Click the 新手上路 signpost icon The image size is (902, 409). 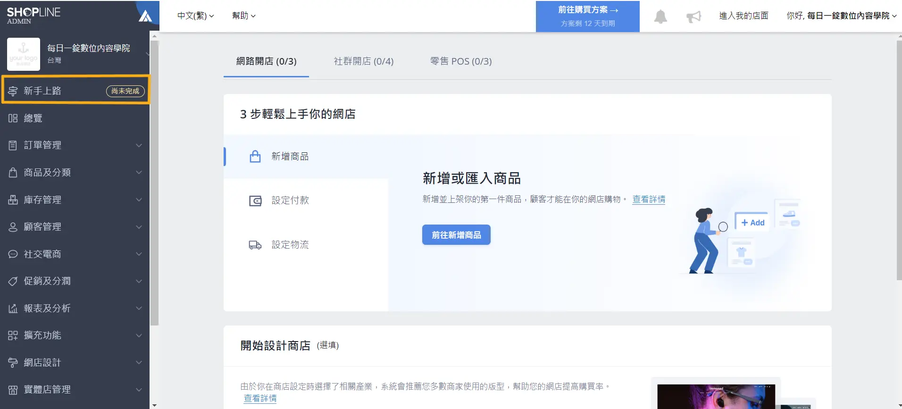[13, 91]
